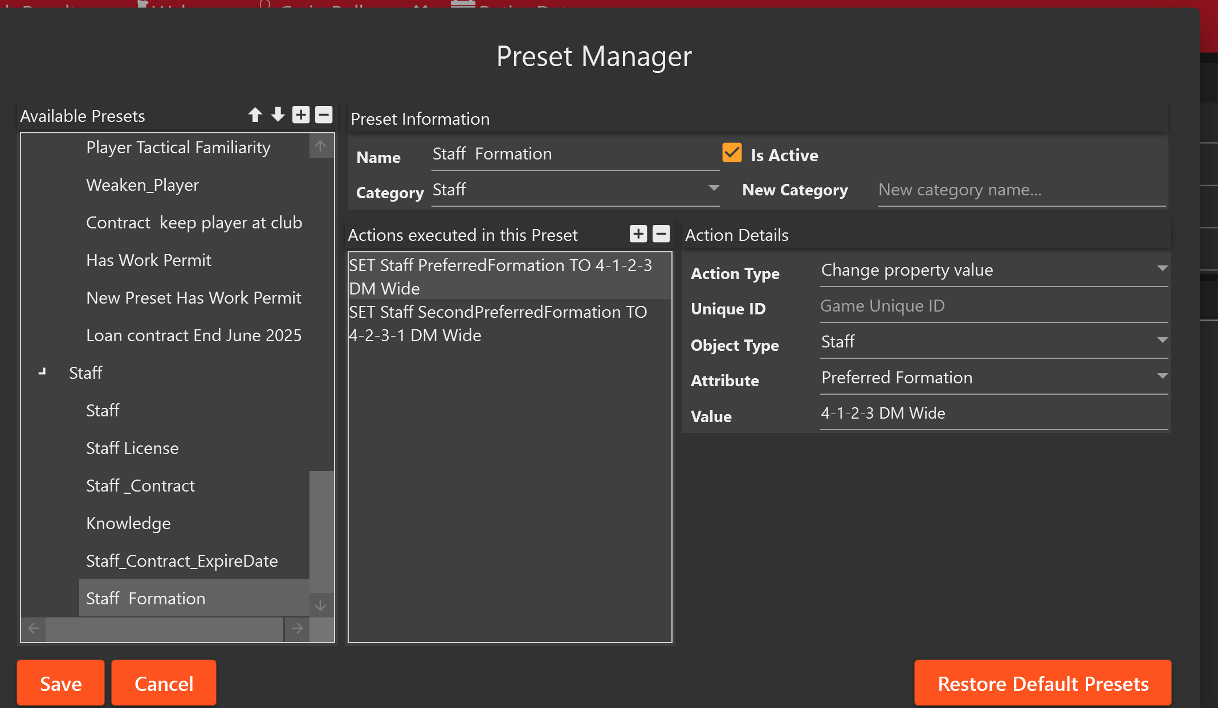Click the presets list scroll-down arrow
The height and width of the screenshot is (708, 1218).
(321, 605)
